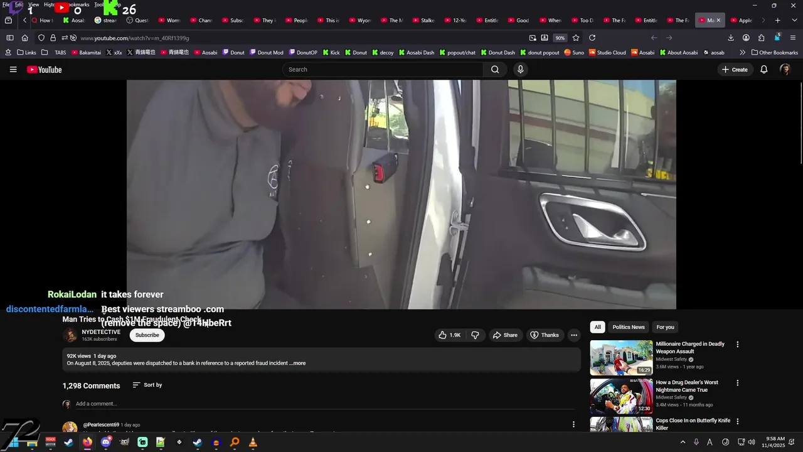The image size is (803, 452).
Task: Open browser downloads arrow icon
Action: point(731,38)
